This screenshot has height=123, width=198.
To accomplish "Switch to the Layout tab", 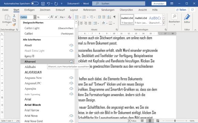I will coord(74,10).
